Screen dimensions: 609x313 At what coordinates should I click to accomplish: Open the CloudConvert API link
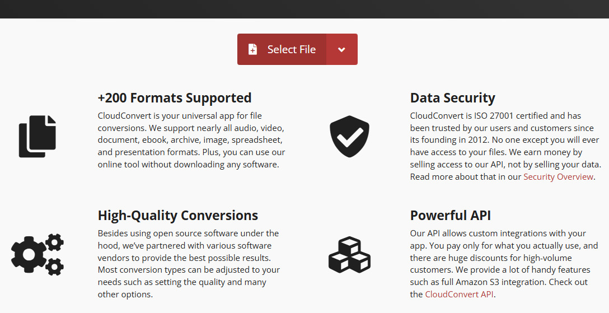click(460, 295)
